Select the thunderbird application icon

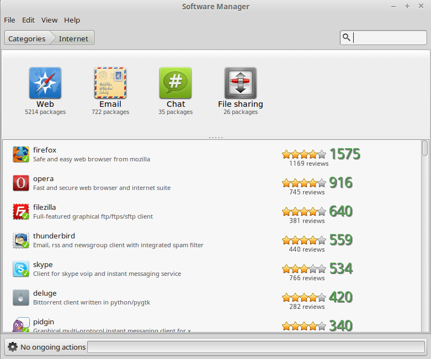click(x=21, y=240)
